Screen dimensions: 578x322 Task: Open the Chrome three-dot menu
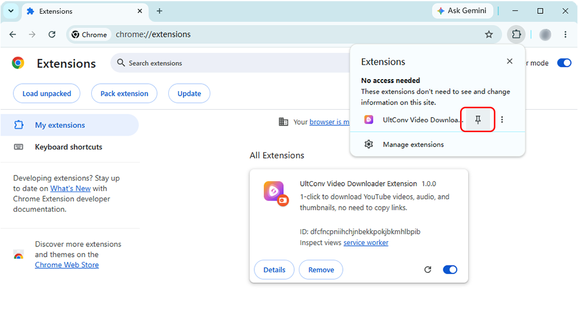(565, 34)
